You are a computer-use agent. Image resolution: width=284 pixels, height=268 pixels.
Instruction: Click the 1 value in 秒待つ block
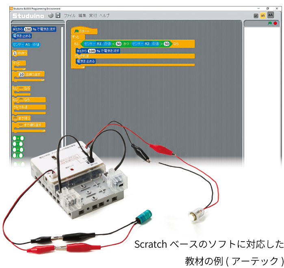pyautogui.click(x=15, y=53)
